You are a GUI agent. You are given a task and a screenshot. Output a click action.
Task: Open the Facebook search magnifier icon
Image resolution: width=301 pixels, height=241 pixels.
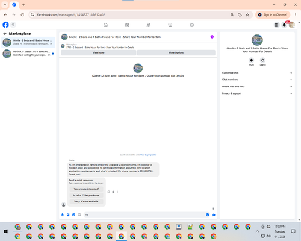13,25
